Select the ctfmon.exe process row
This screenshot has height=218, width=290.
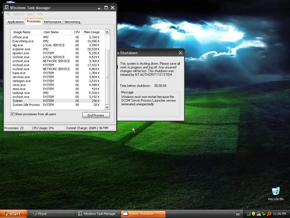click(x=56, y=37)
